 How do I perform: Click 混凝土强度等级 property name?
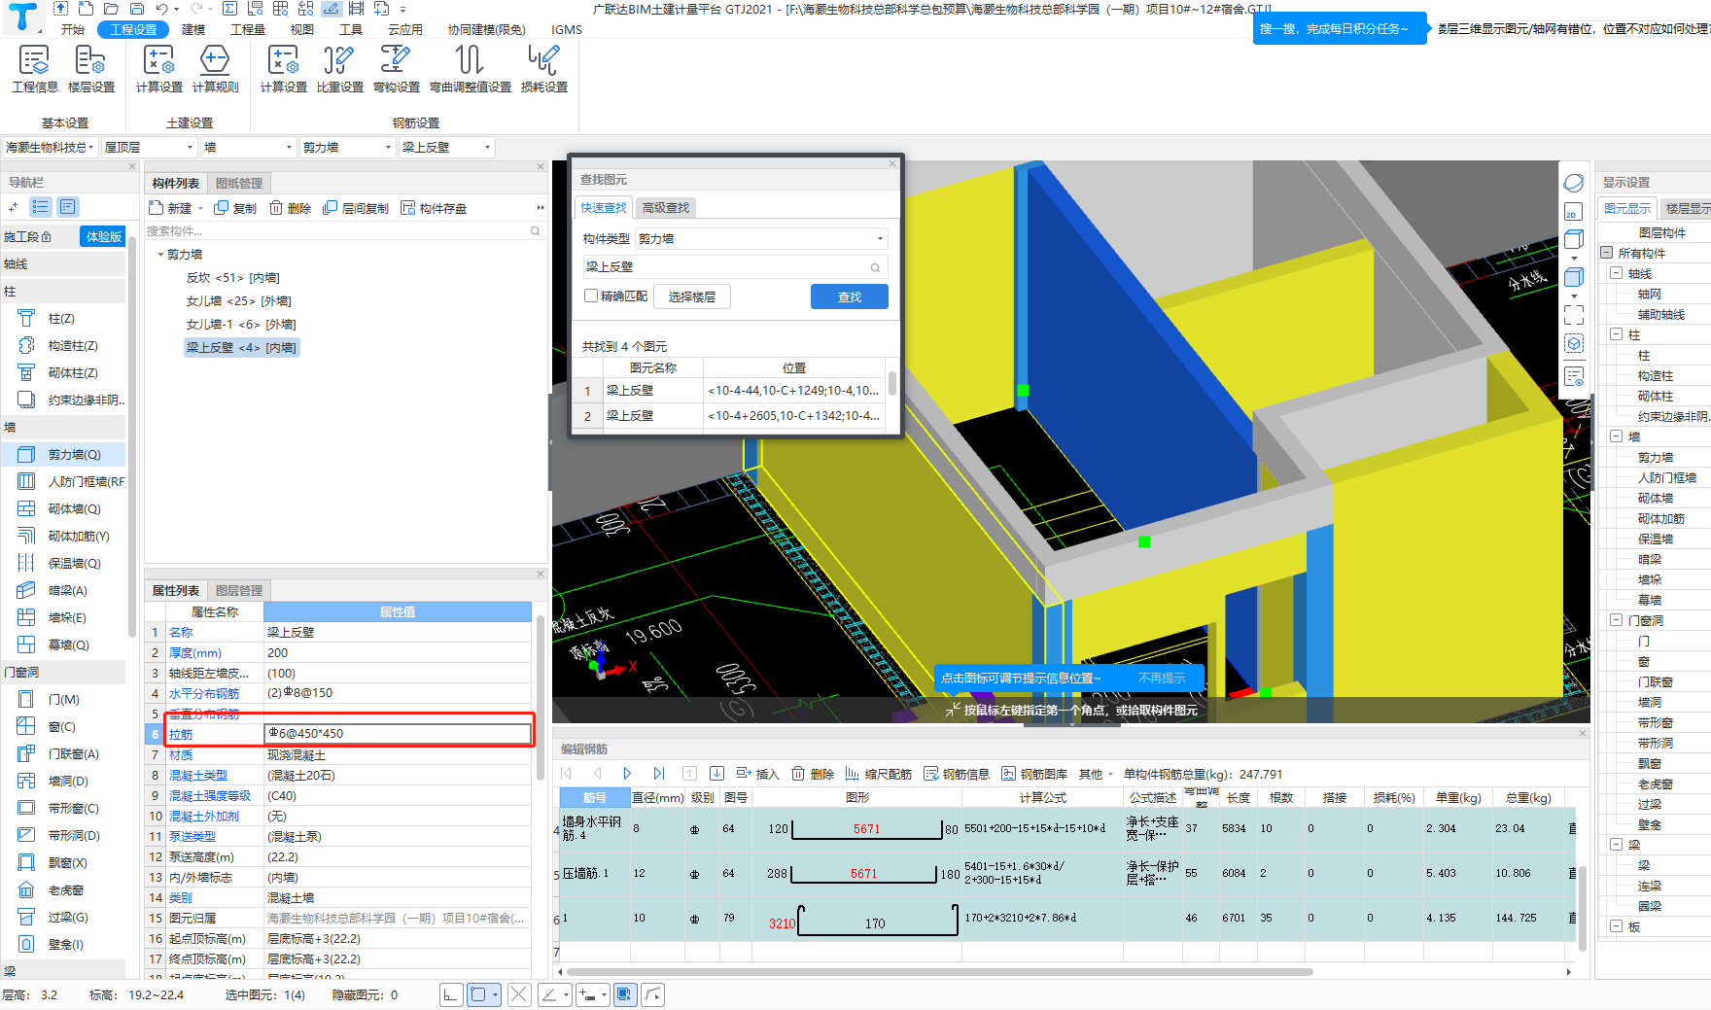click(210, 795)
